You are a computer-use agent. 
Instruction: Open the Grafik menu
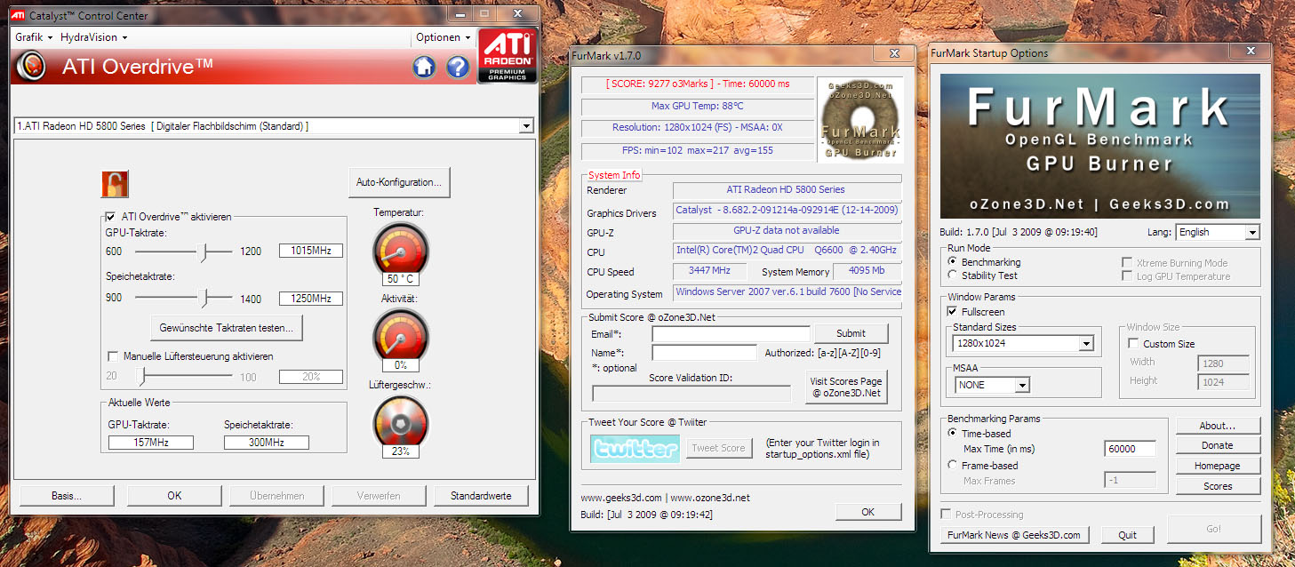tap(34, 37)
